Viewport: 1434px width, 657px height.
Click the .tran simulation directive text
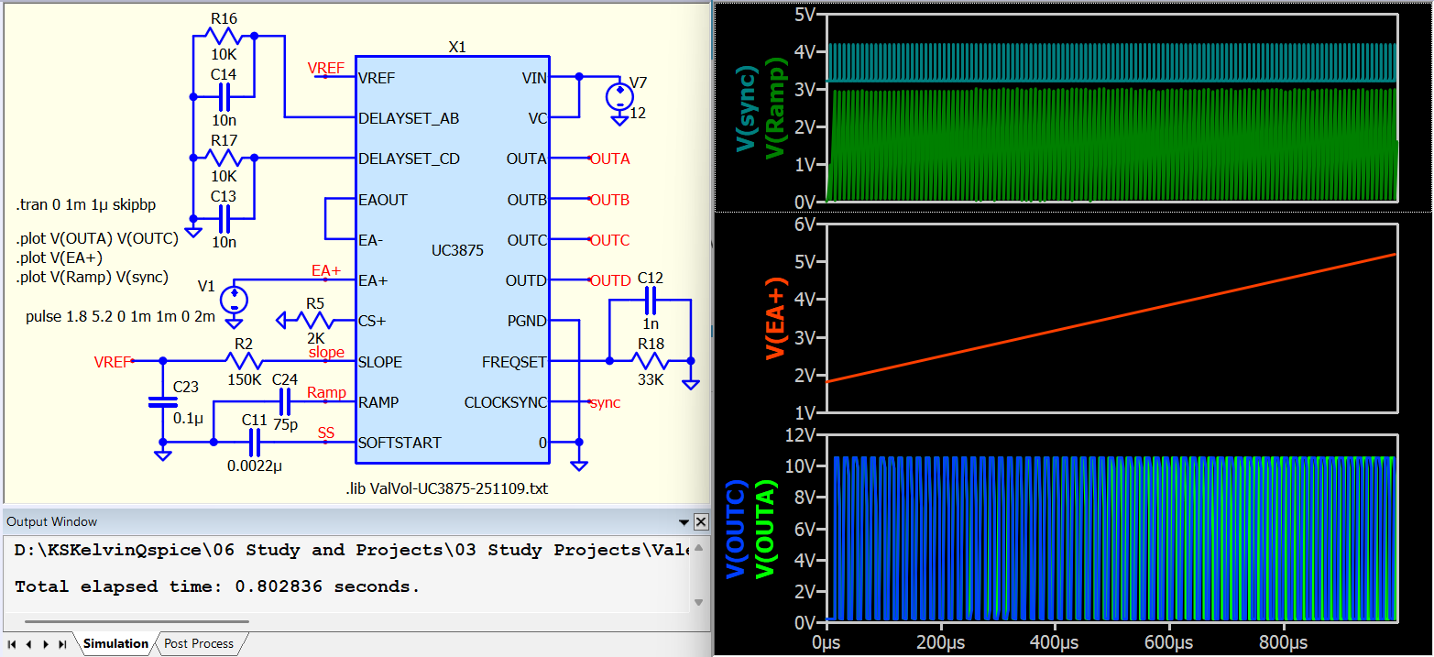pos(86,204)
